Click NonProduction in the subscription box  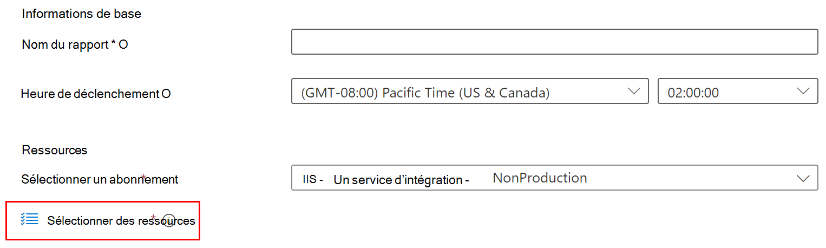click(x=540, y=178)
